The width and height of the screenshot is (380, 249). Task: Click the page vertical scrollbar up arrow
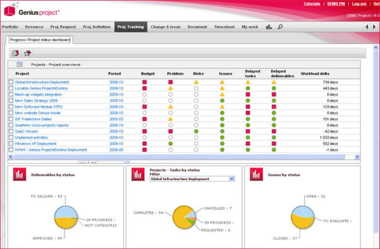(375, 48)
